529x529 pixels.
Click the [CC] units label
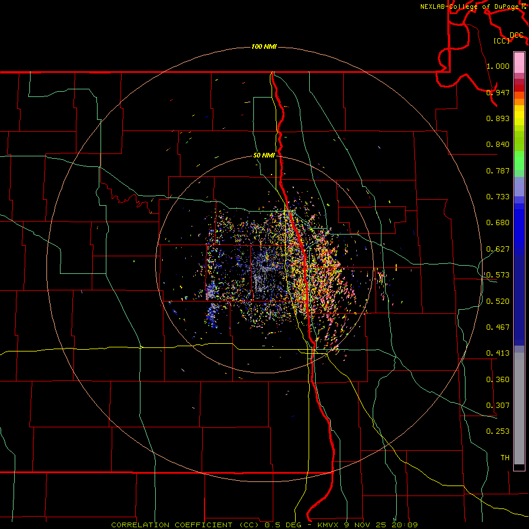pyautogui.click(x=501, y=41)
